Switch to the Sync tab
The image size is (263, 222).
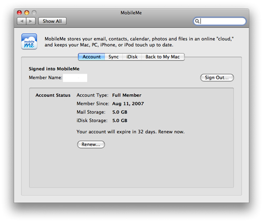tap(114, 57)
